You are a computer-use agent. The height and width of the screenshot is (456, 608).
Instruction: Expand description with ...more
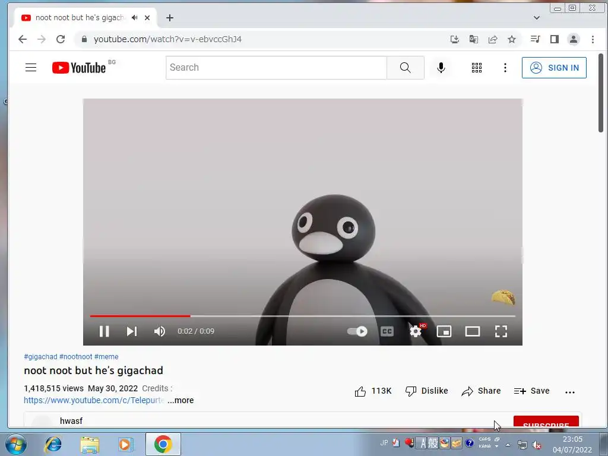tap(180, 400)
